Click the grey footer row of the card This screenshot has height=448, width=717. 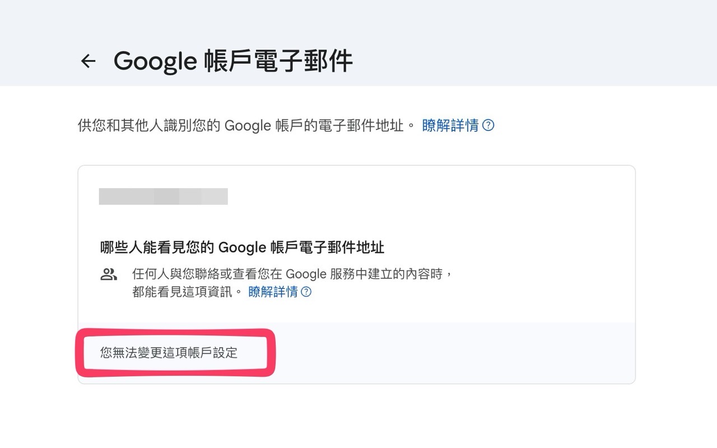(x=448, y=353)
